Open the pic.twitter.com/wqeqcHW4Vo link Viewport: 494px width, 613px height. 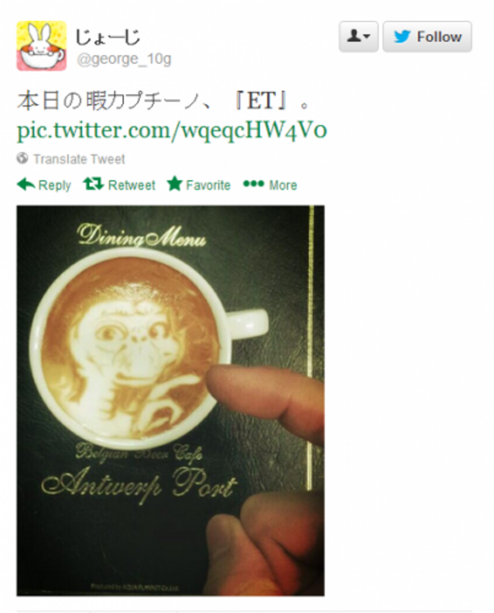pos(172,130)
